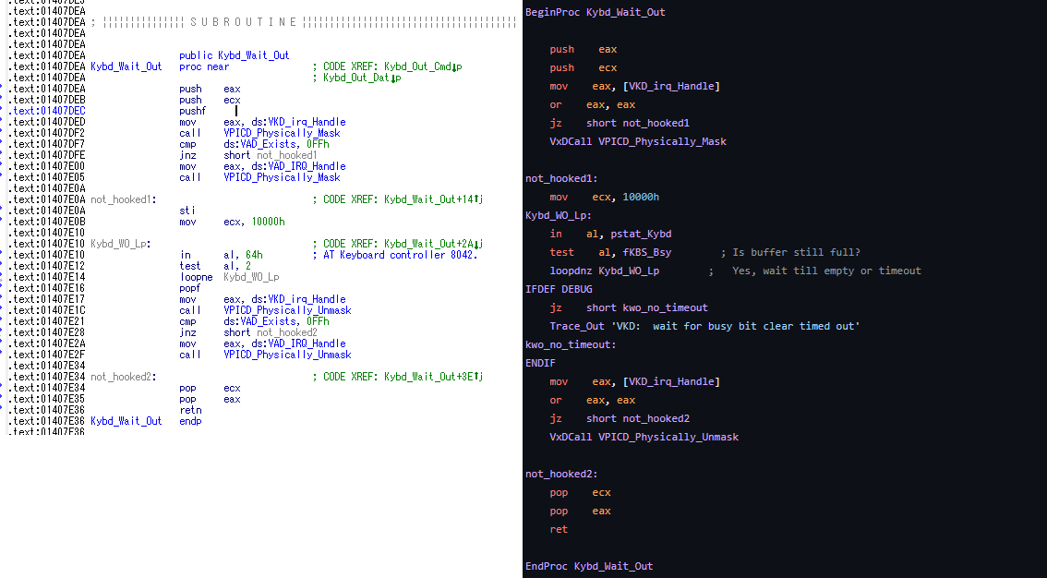Image resolution: width=1047 pixels, height=578 pixels.
Task: Click the Trace_Out timeout message line
Action: (704, 326)
